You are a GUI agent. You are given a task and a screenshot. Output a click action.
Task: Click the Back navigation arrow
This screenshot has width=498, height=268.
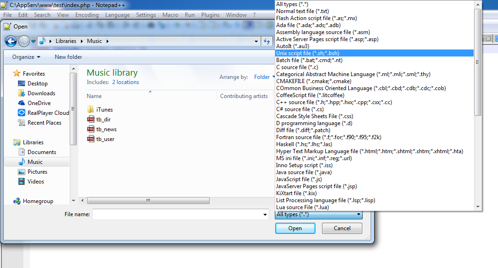click(x=11, y=41)
